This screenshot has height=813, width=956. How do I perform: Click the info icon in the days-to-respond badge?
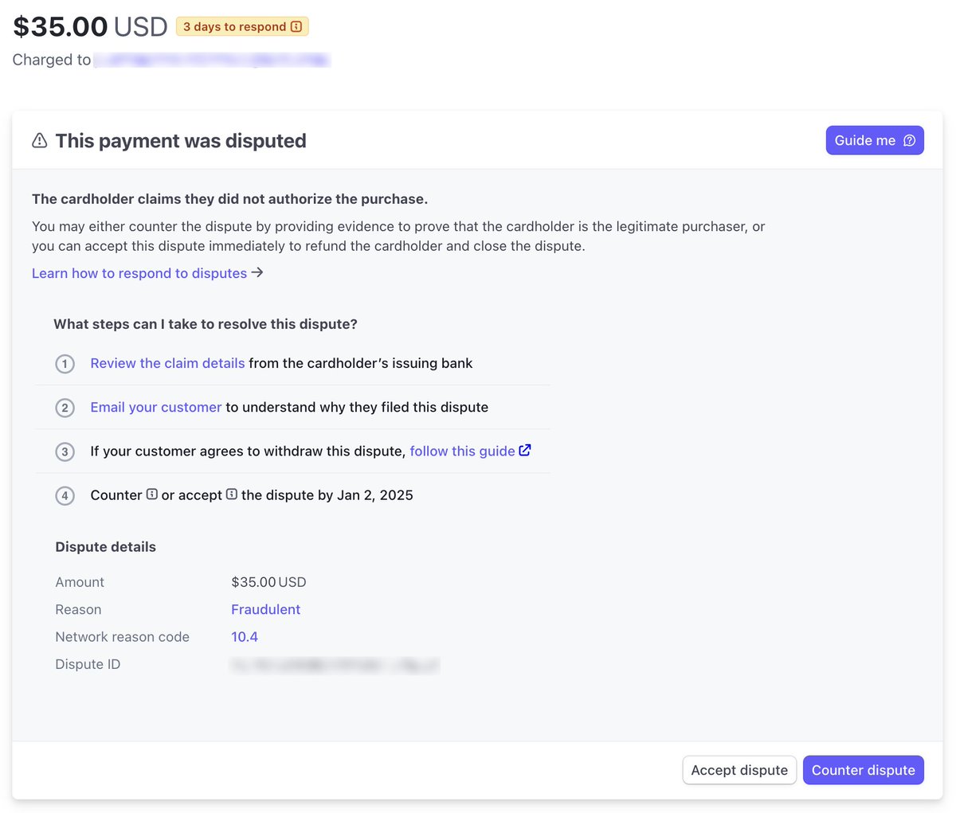296,26
